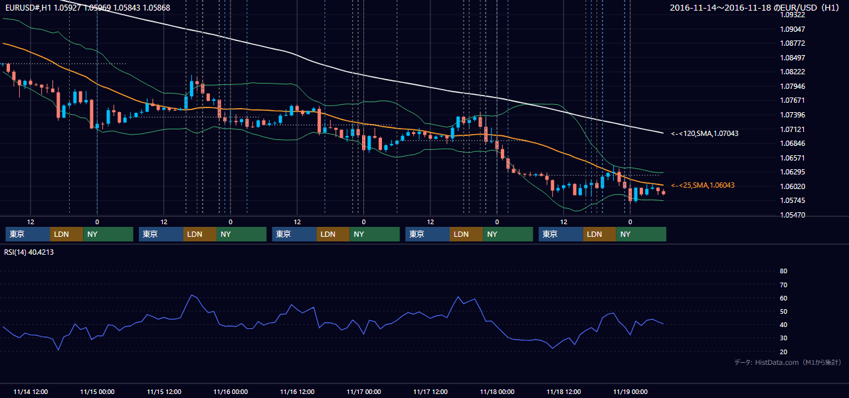Select time axis label 11/17 12:00
The height and width of the screenshot is (398, 849).
click(430, 391)
